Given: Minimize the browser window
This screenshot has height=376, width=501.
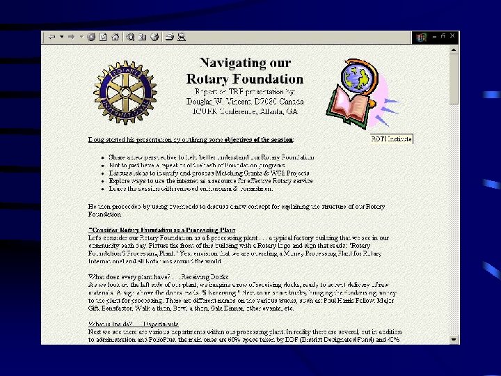Looking at the screenshot, I should click(434, 36).
